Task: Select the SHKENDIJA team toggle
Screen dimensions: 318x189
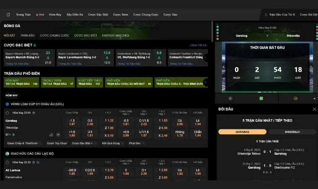Action: [292, 132]
